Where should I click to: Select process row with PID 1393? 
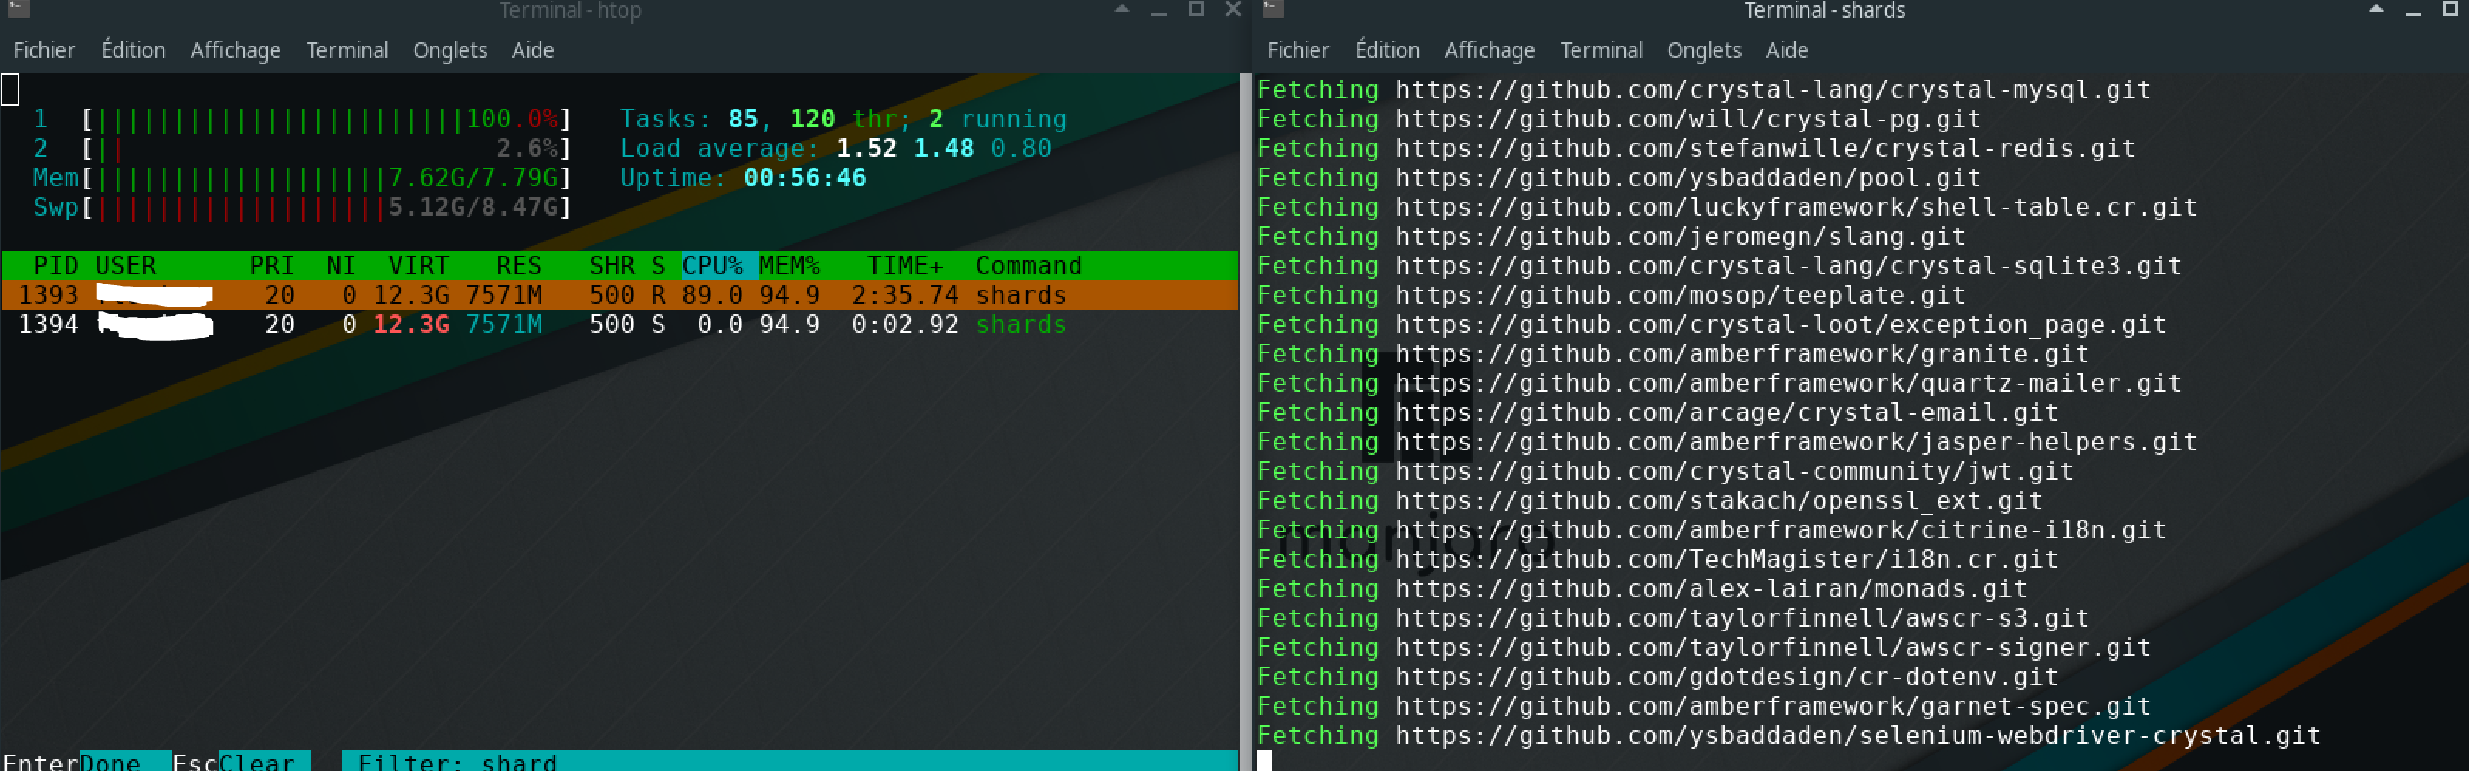pyautogui.click(x=619, y=295)
